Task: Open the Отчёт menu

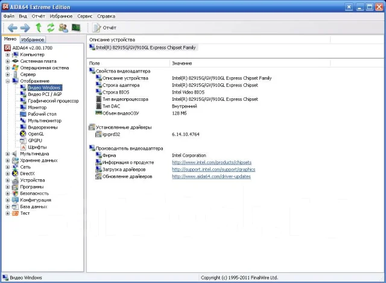Action: point(38,16)
